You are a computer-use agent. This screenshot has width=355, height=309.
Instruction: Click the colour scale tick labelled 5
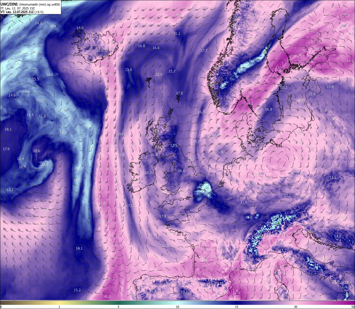118,307
